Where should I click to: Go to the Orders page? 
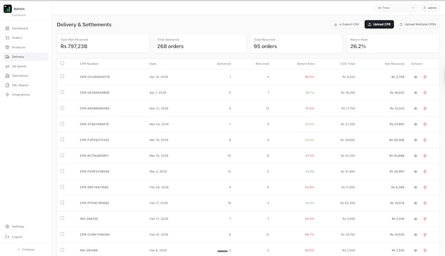26,38
